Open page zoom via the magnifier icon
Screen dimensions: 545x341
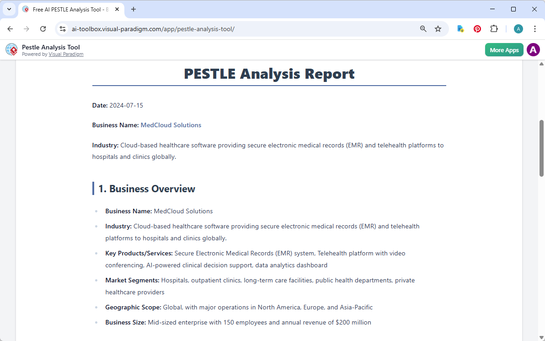click(x=423, y=28)
